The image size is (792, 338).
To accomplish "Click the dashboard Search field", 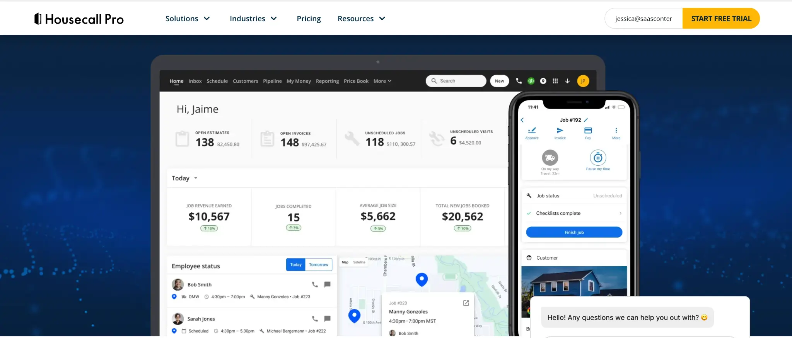I will tap(456, 81).
